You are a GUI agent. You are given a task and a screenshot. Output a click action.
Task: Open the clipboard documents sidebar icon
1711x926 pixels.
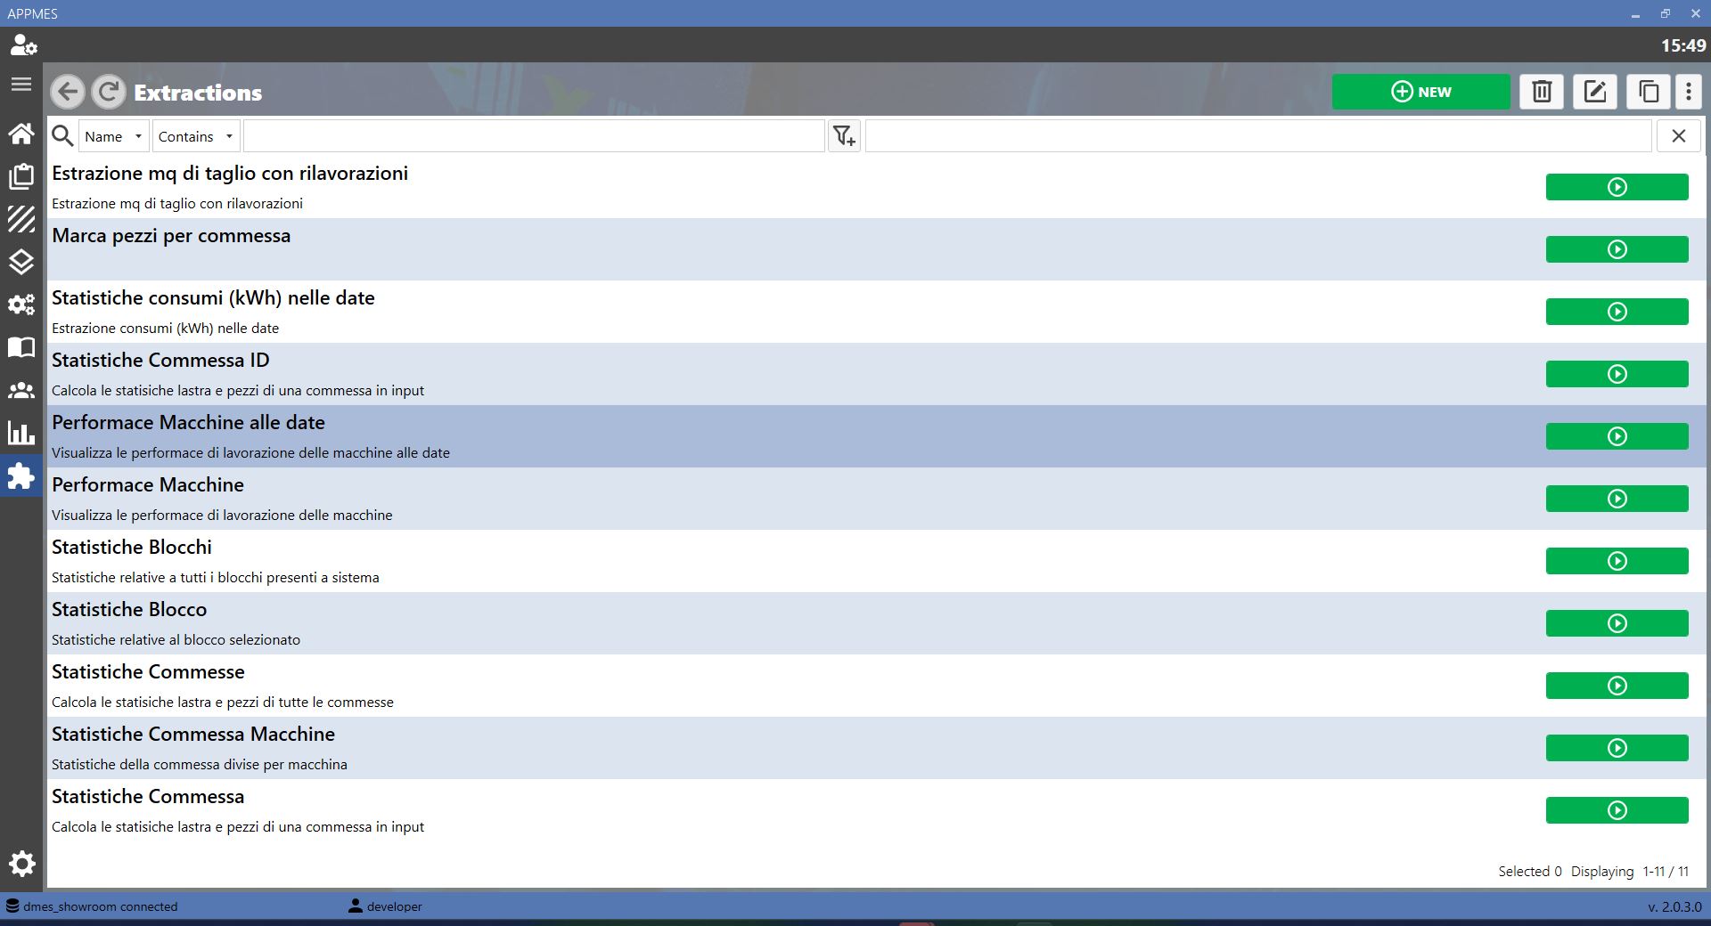[21, 176]
